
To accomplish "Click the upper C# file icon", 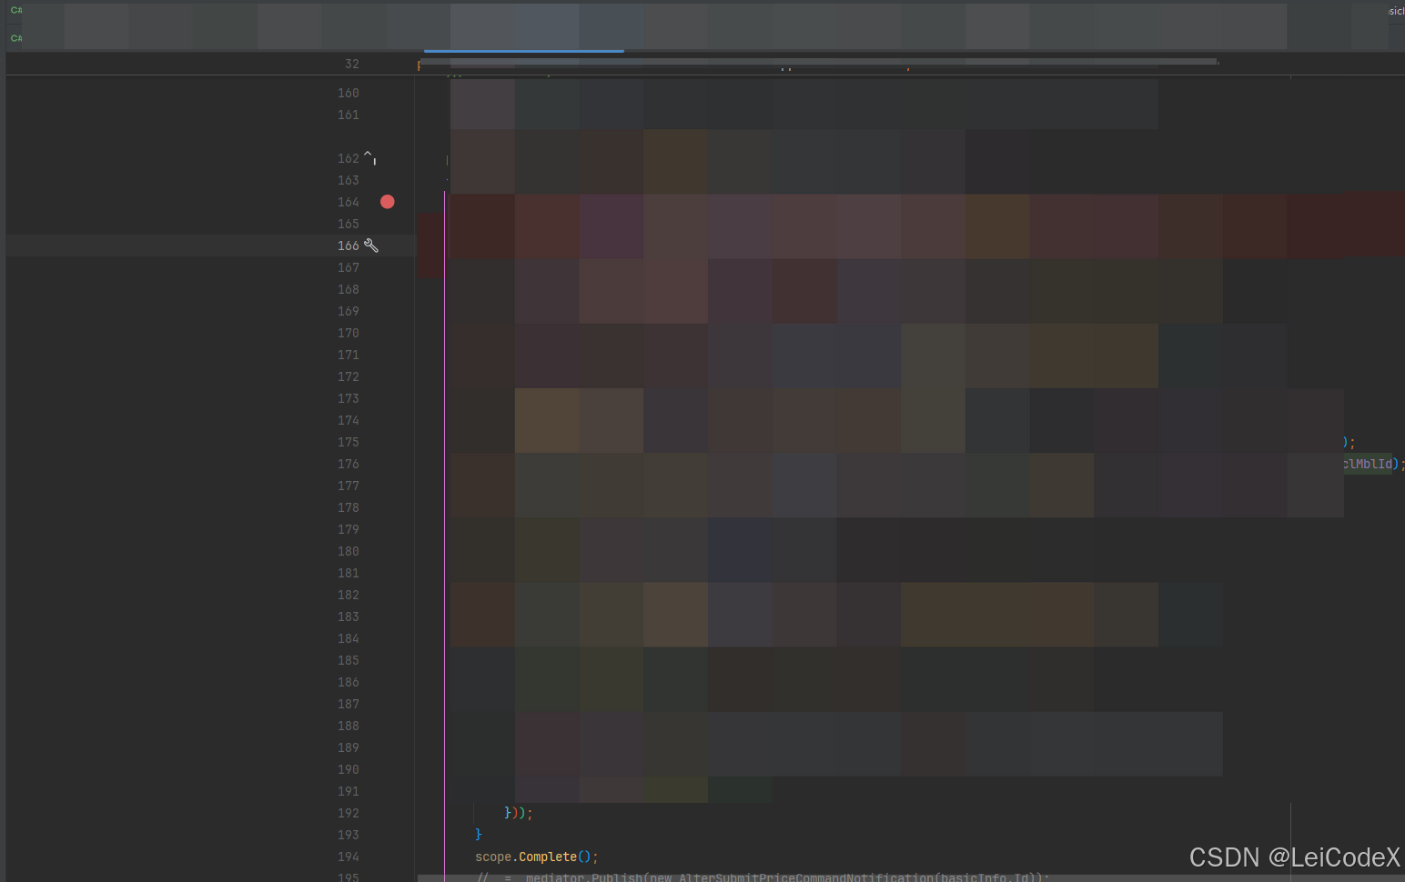I will click(x=16, y=10).
